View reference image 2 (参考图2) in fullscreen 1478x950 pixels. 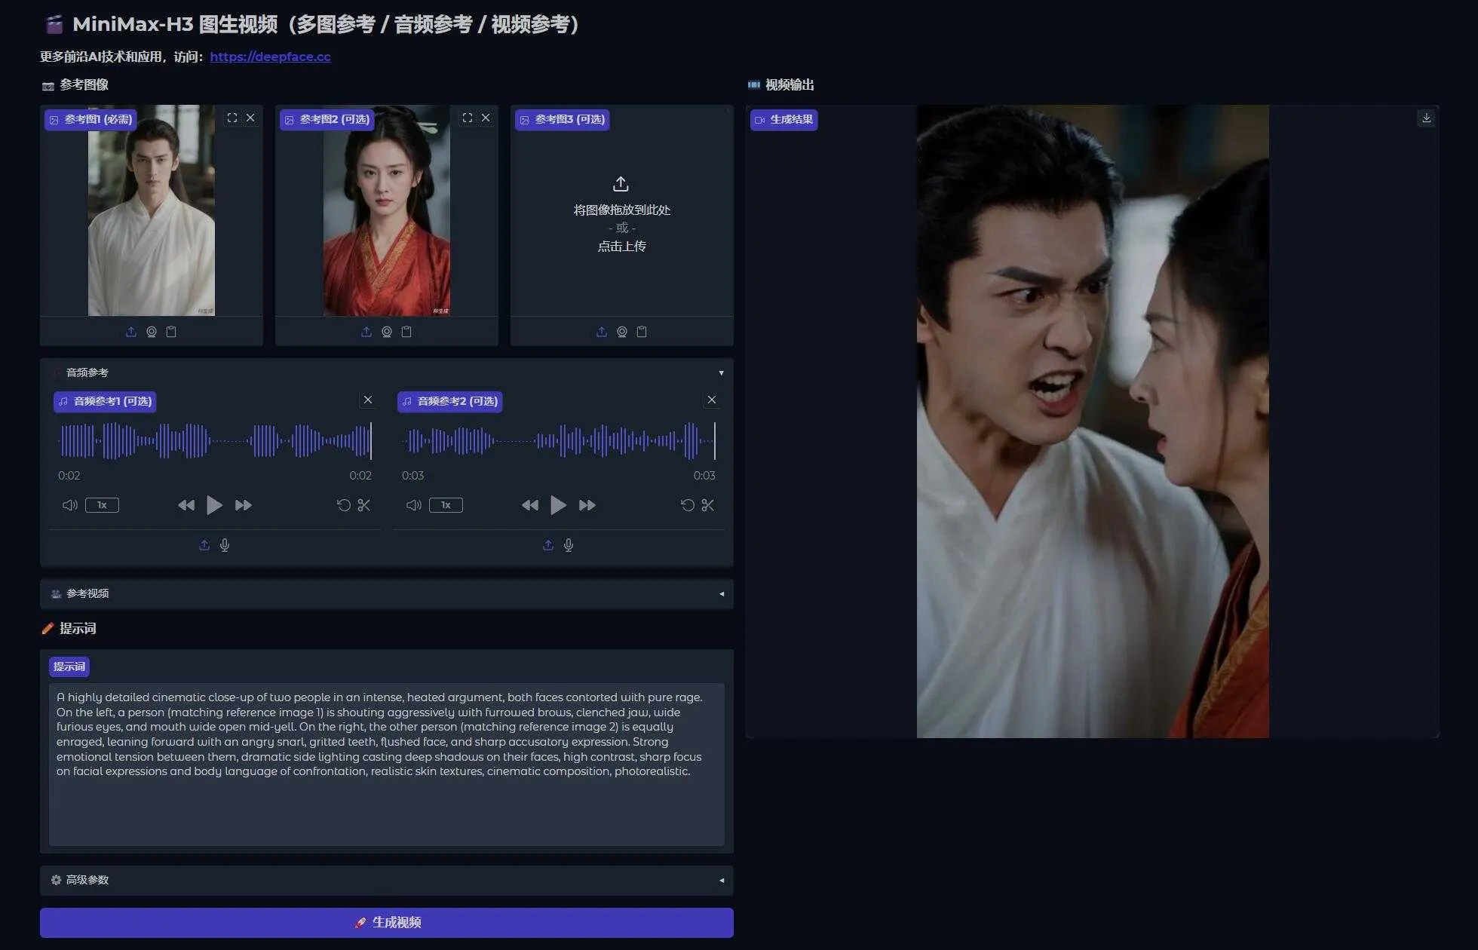coord(468,118)
